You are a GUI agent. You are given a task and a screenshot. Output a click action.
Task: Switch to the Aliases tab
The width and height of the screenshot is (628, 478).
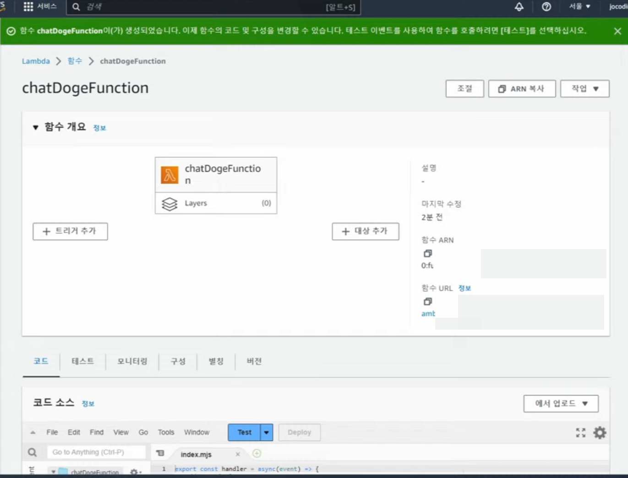216,361
